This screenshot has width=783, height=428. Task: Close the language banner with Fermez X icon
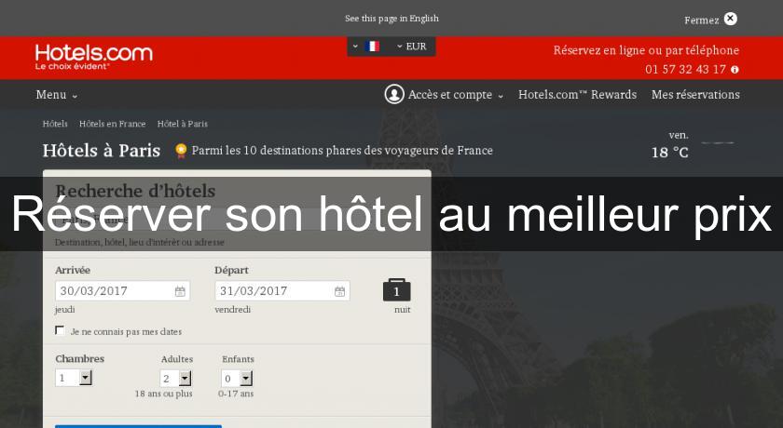730,19
